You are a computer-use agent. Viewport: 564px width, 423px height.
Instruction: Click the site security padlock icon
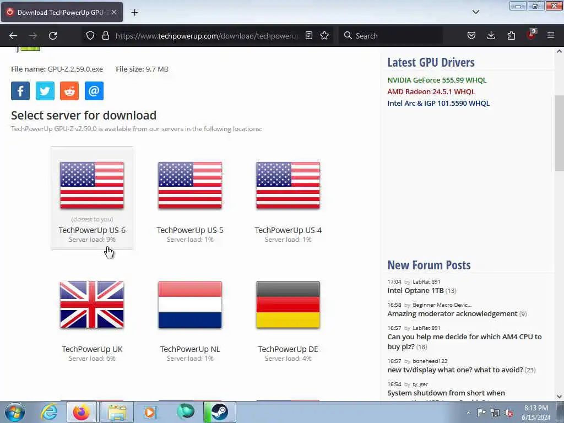[105, 35]
